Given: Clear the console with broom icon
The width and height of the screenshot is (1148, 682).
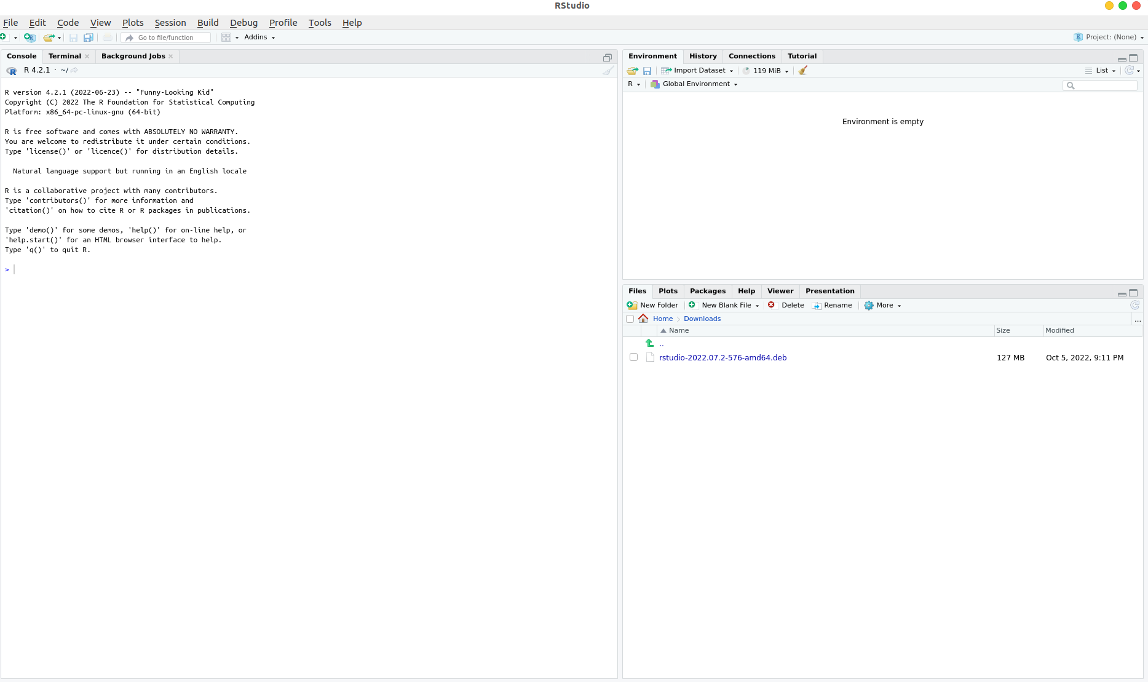Looking at the screenshot, I should [x=608, y=70].
